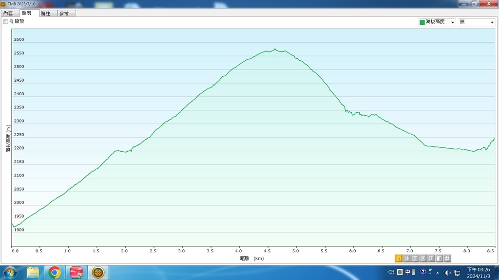
Task: Click the 2600 elevation axis label
Action: coord(19,39)
